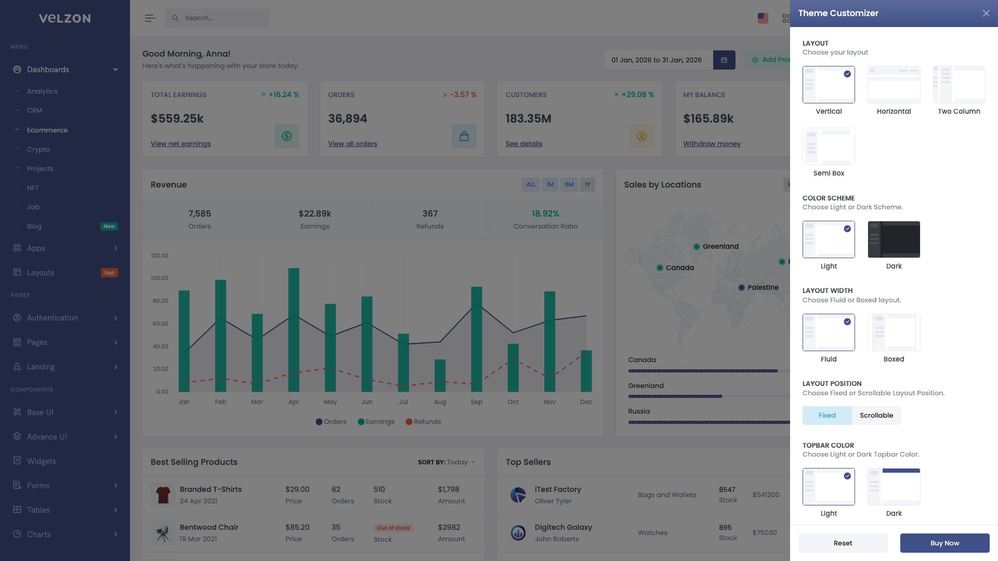Select the Dark color scheme
Viewport: 998px width, 561px height.
(x=894, y=239)
